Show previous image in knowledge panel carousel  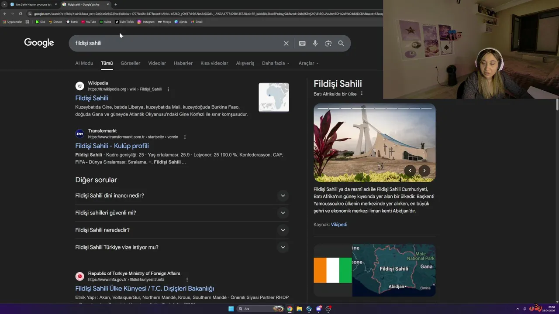coord(410,171)
